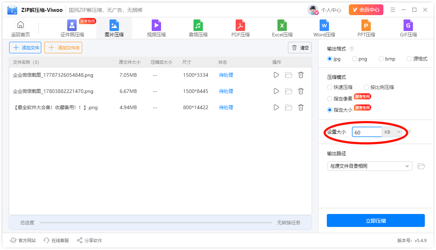Start compressing 企业微信截图_17787326054848.png
This screenshot has height=250, width=436.
(276, 75)
